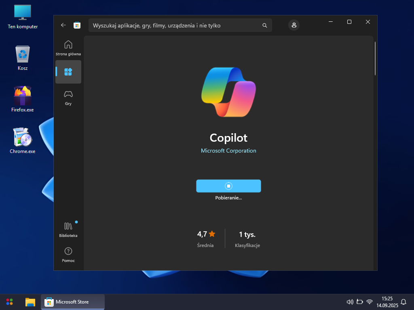Click the 4,7 average rating
The width and height of the screenshot is (414, 310).
coord(206,234)
